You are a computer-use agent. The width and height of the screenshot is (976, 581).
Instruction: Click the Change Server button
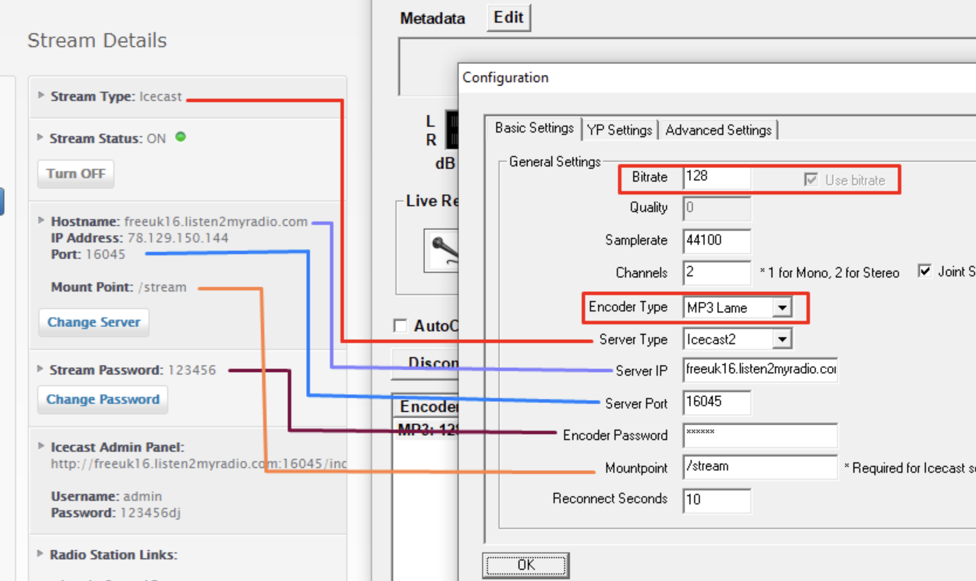[x=94, y=322]
